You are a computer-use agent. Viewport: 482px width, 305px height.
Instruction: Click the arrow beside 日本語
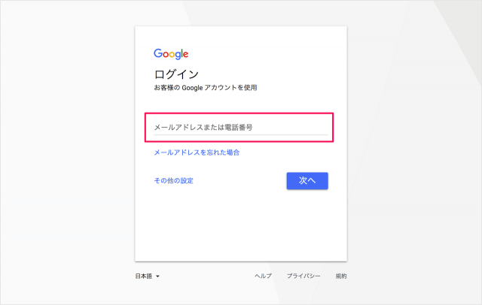[157, 276]
